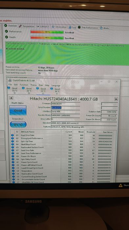Screen dimensions: 129x230
Task: Select drive F: Good 30 °C
Action: pyautogui.click(x=55, y=91)
